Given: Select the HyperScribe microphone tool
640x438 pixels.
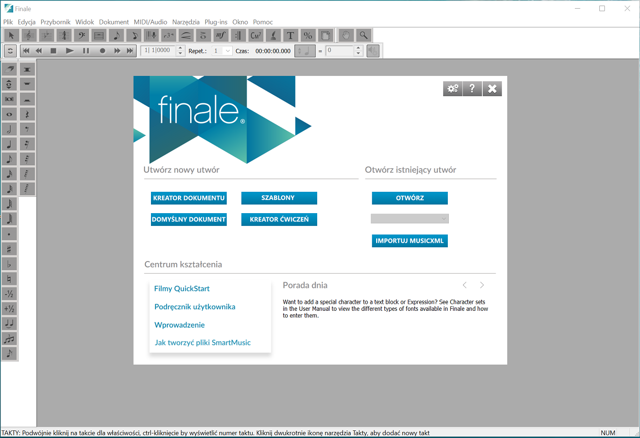Looking at the screenshot, I should 151,35.
